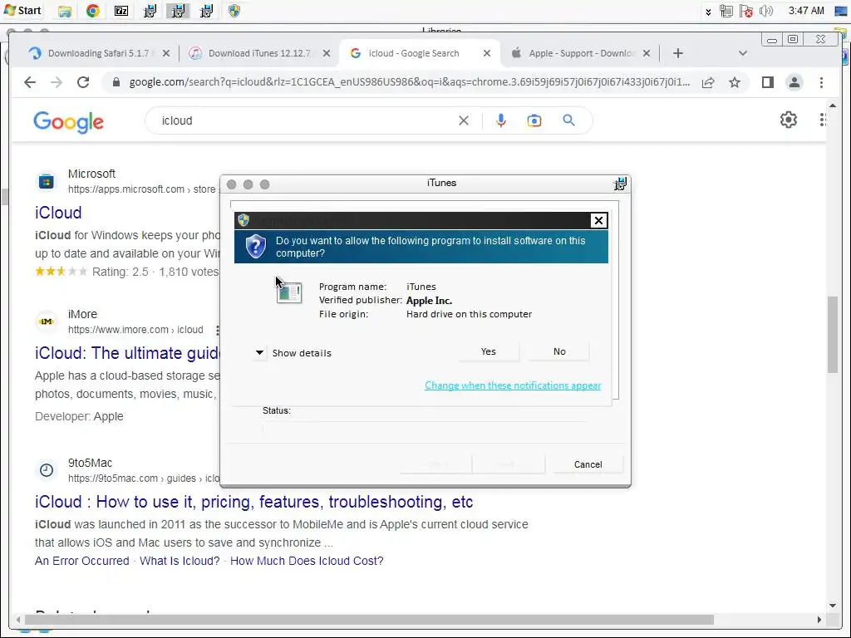Open iMore result options three dots
Viewport: 851px width, 638px height.
point(217,330)
